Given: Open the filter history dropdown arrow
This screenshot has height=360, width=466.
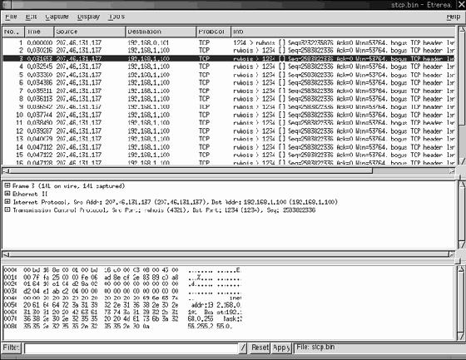Looking at the screenshot, I should 243,348.
